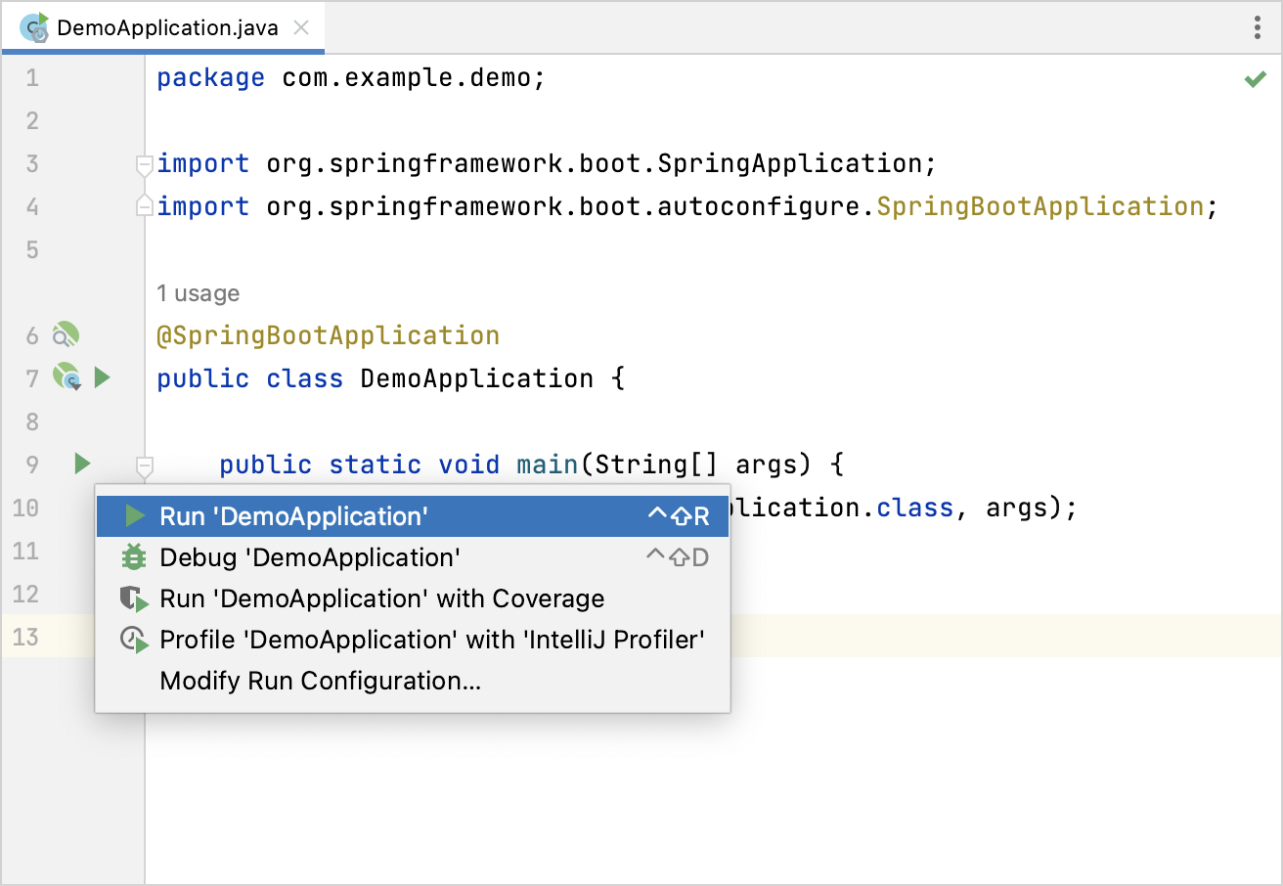Select the DemoApplication.java editor tab

click(x=163, y=27)
